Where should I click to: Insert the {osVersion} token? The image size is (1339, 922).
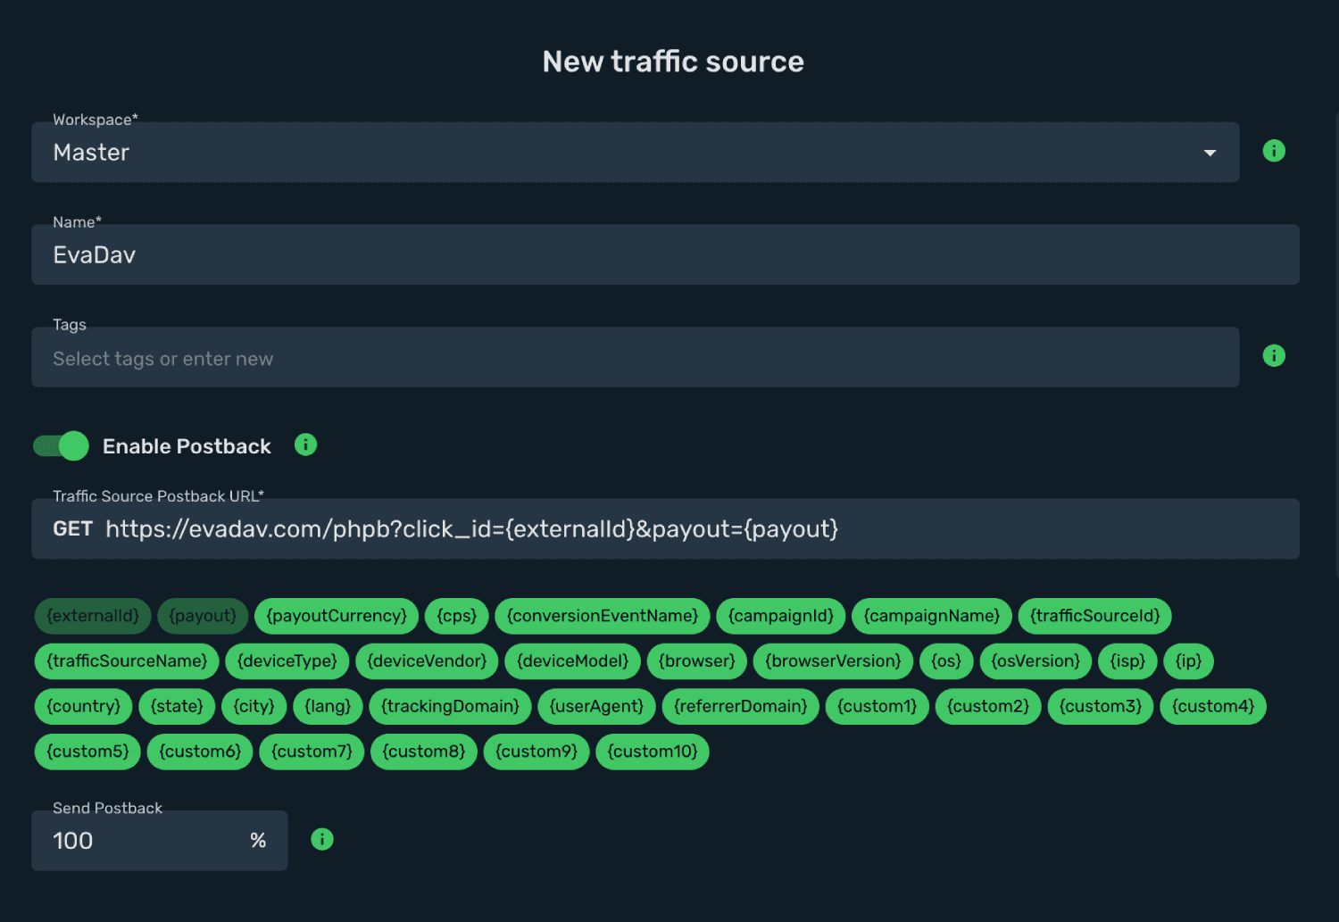[1035, 661]
